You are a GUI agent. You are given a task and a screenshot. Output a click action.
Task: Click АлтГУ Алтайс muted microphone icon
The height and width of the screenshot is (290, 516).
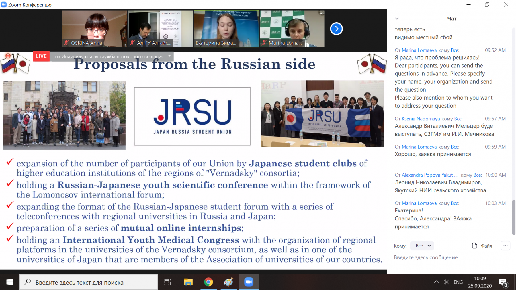pyautogui.click(x=132, y=43)
